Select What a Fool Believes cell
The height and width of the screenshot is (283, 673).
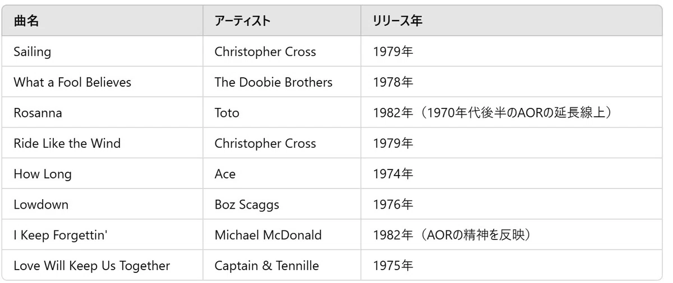click(x=103, y=82)
